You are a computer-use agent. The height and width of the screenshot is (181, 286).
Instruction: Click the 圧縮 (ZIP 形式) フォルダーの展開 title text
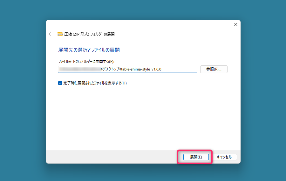tap(89, 34)
